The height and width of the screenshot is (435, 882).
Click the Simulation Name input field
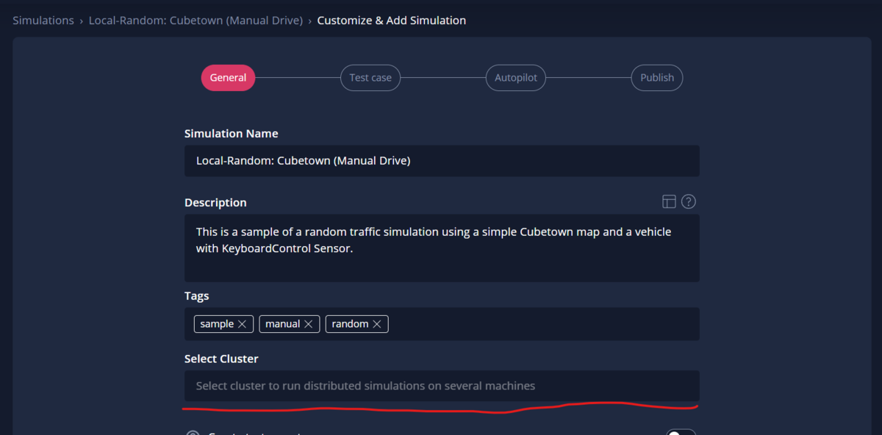[x=442, y=161]
